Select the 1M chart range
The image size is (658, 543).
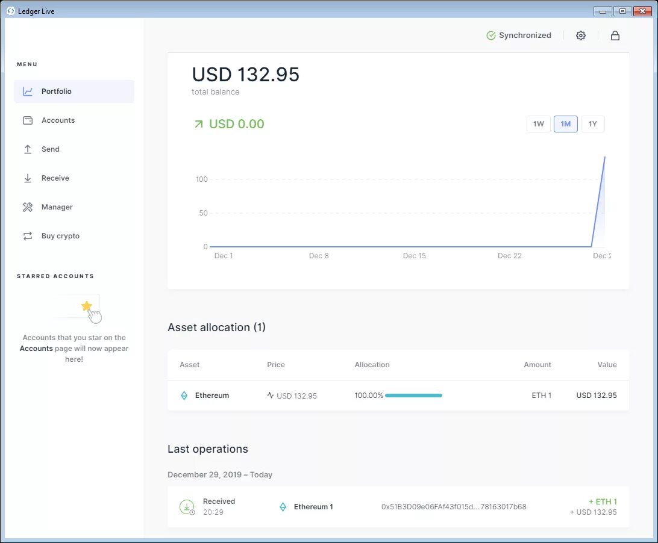click(566, 124)
